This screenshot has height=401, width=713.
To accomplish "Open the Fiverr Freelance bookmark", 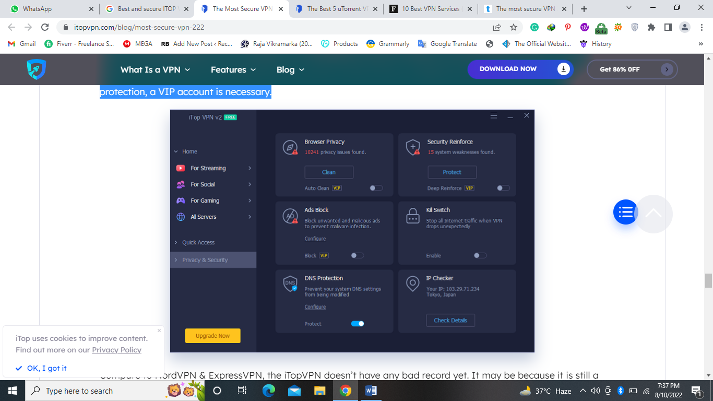I will pyautogui.click(x=79, y=44).
